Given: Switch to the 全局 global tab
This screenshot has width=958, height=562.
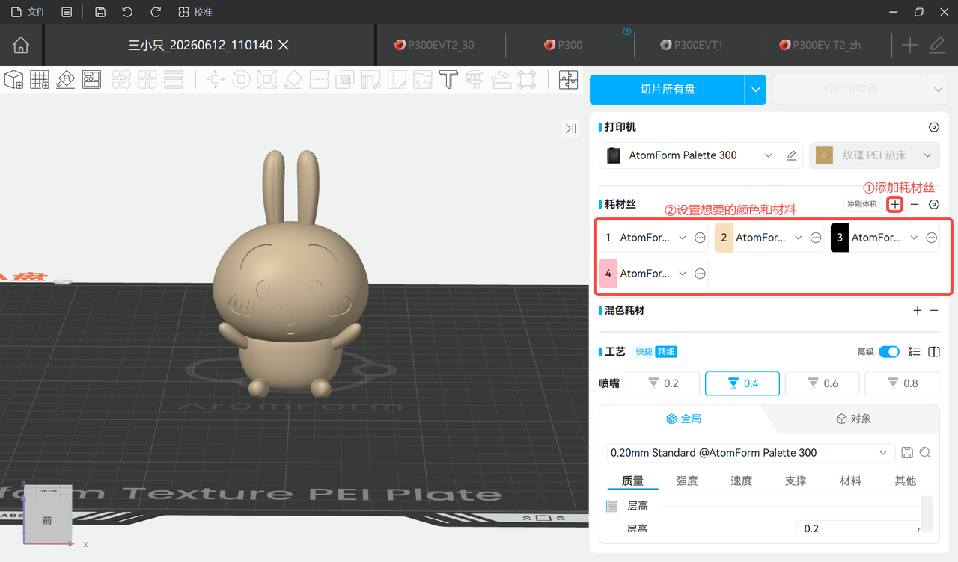Looking at the screenshot, I should tap(683, 419).
